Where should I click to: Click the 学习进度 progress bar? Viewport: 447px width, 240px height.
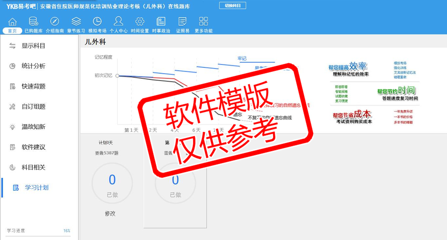tap(38, 236)
